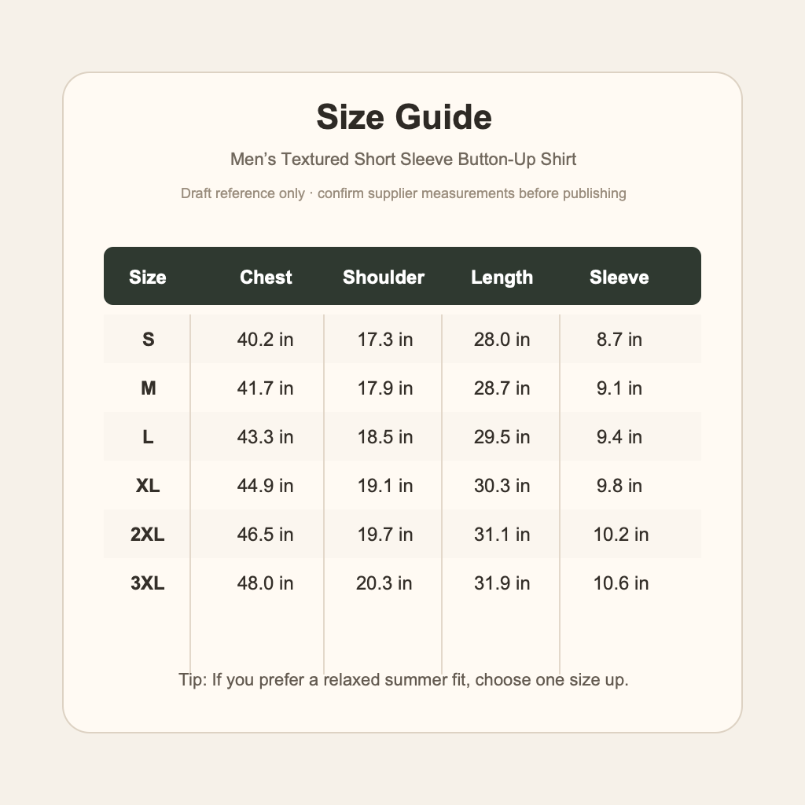Click the 19.7 in shoulder value
Image resolution: width=805 pixels, height=805 pixels.
(385, 535)
